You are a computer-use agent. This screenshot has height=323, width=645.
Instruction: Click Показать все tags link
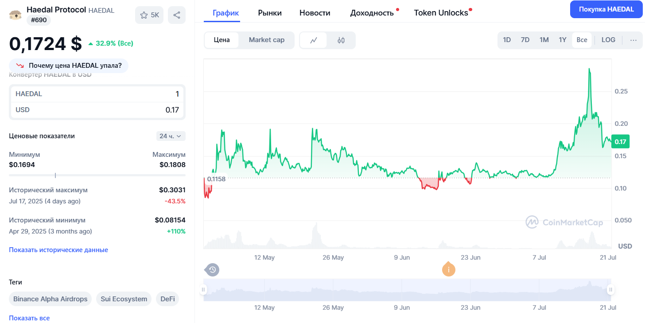[x=29, y=318]
